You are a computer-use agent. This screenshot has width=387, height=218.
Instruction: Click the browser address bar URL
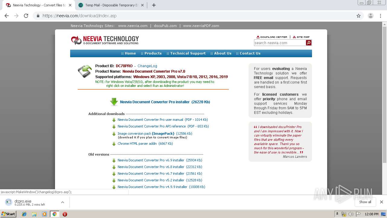(80, 16)
